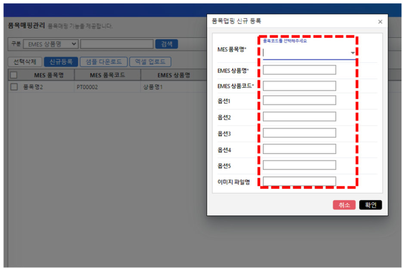Click the MES 품목코드 column header

(x=108, y=75)
